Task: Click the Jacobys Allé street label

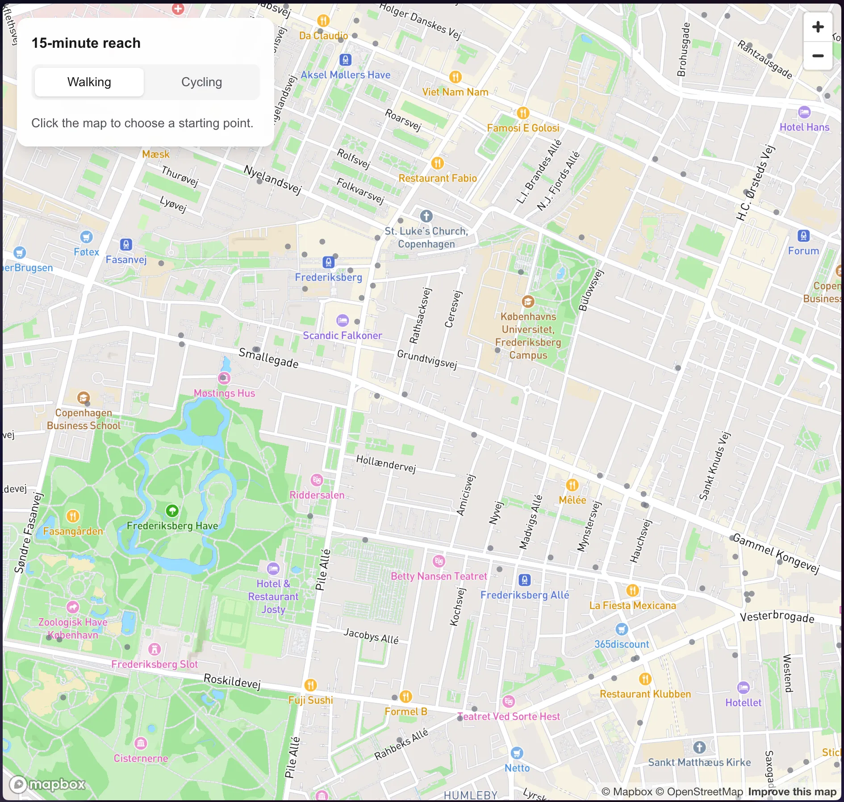Action: pyautogui.click(x=371, y=635)
